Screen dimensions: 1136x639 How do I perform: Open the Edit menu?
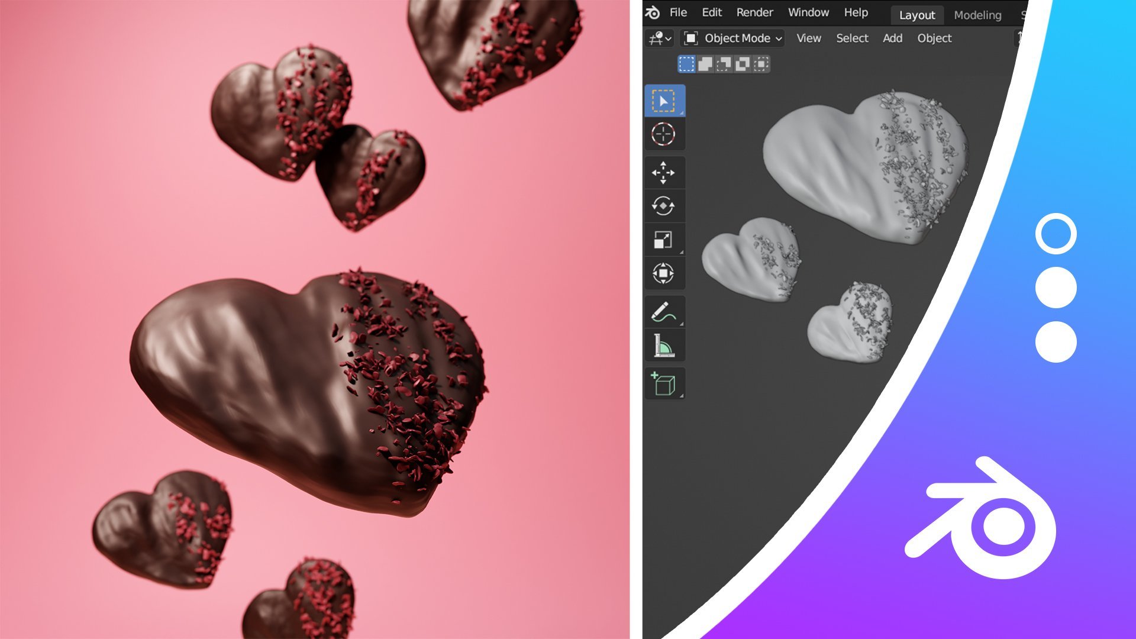(712, 12)
